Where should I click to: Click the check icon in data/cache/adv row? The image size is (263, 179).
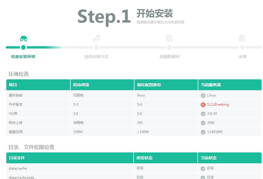coord(203,178)
